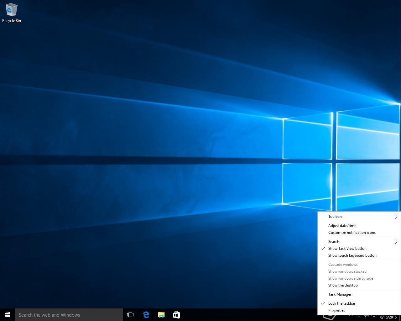Open taskbar Properties
Screen dimensions: 401x321
[x=359, y=310]
